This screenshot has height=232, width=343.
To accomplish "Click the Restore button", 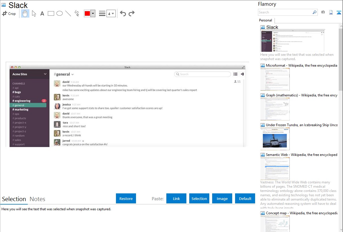I will coord(126,199).
